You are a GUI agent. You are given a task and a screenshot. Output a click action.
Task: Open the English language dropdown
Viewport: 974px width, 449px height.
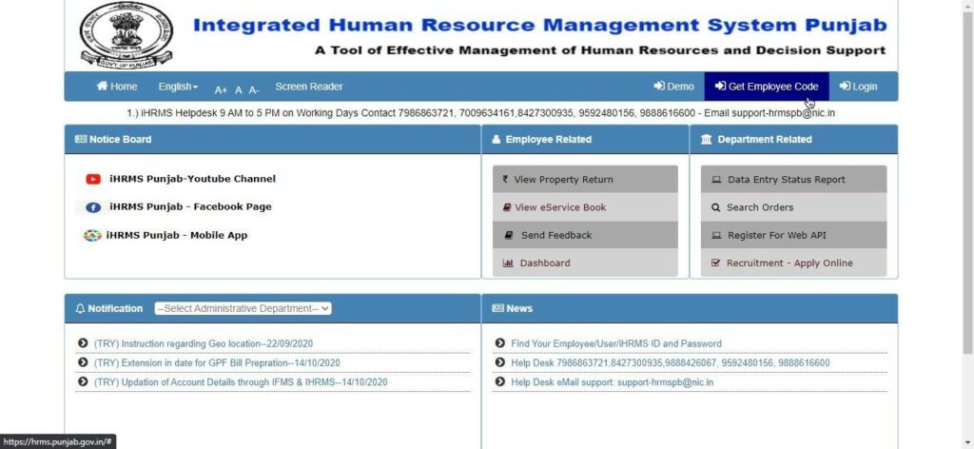pyautogui.click(x=178, y=87)
